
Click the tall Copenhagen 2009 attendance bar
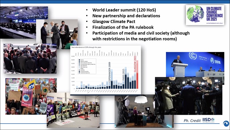[x=112, y=79]
